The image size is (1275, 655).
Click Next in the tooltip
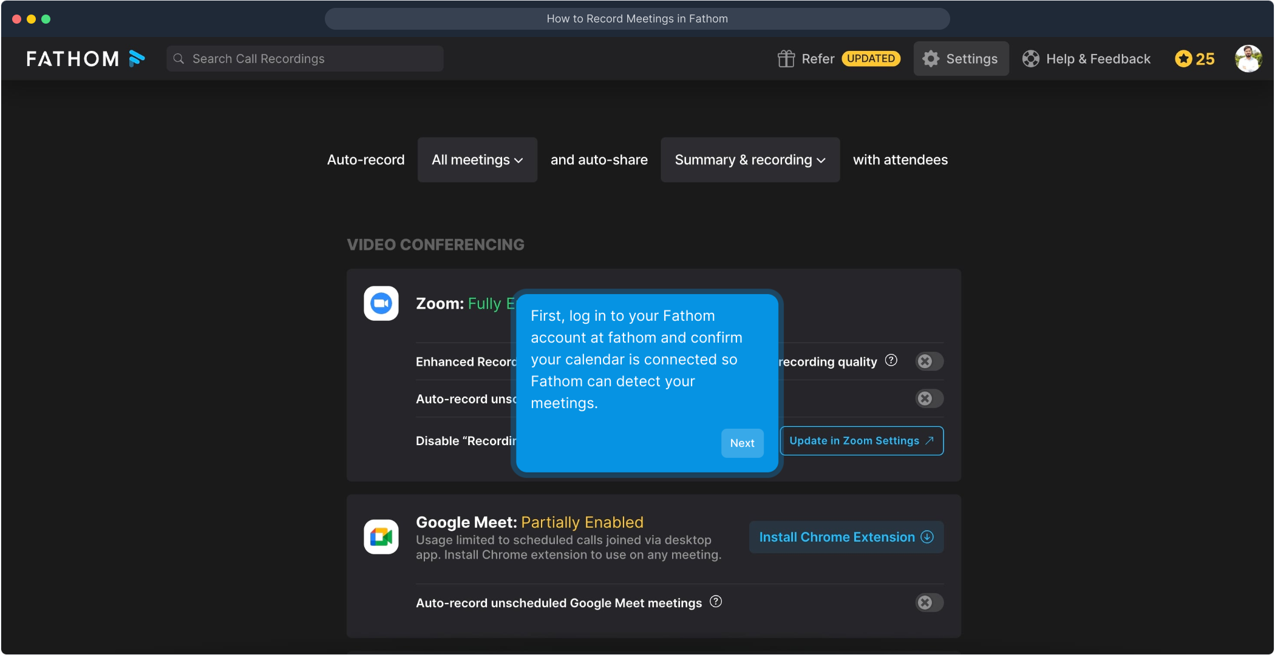point(742,443)
